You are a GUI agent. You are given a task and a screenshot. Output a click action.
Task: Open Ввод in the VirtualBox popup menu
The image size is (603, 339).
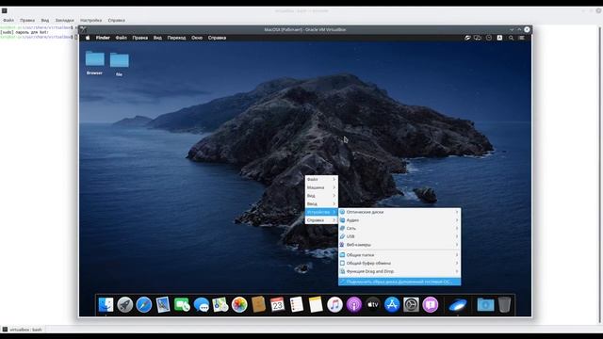pos(321,203)
